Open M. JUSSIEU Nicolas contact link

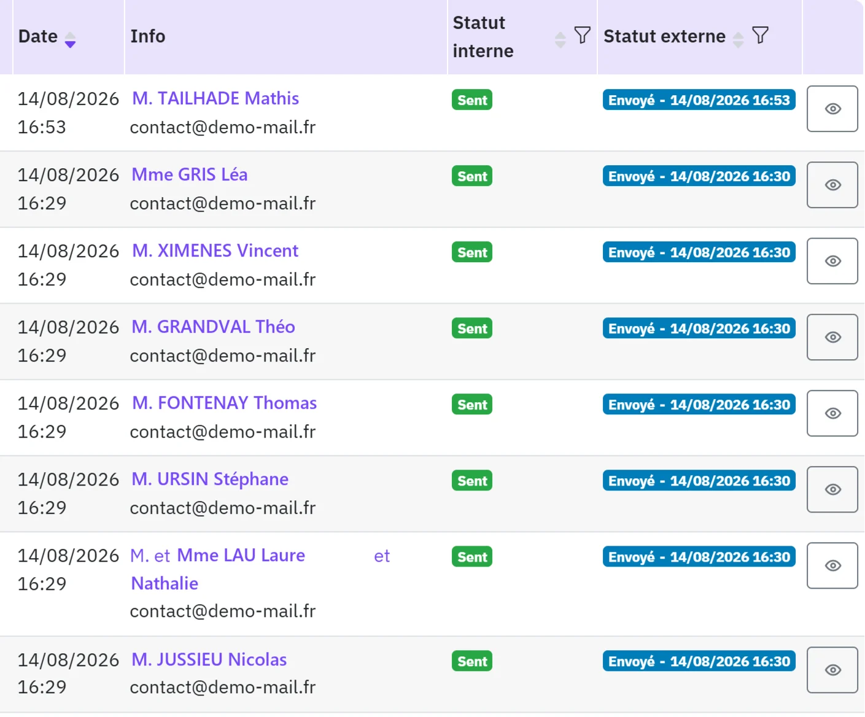[x=209, y=659]
